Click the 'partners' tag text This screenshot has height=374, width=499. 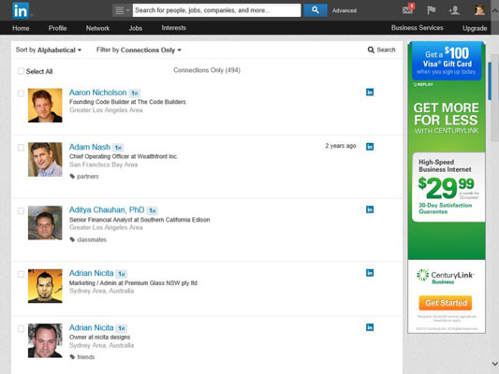pyautogui.click(x=88, y=177)
